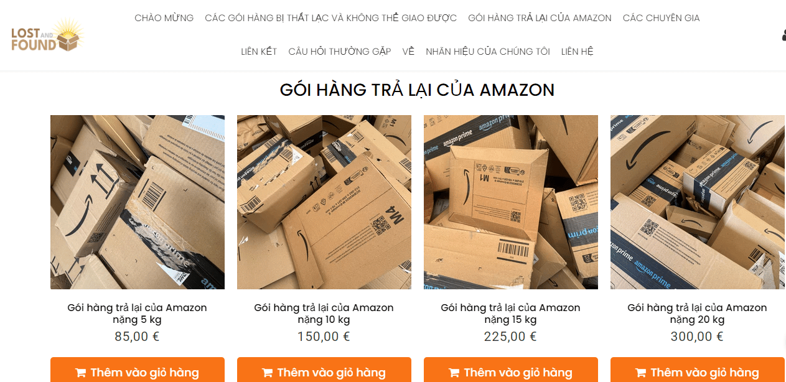Click cart icon on 15 kg button

[454, 373]
